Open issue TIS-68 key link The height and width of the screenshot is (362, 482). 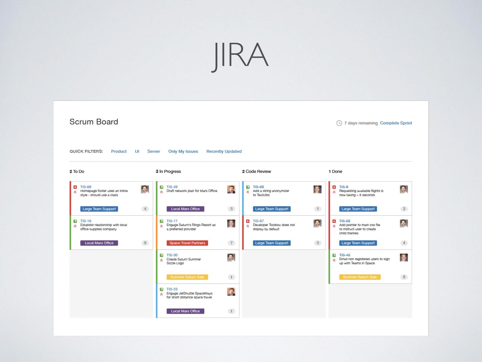[x=86, y=187]
